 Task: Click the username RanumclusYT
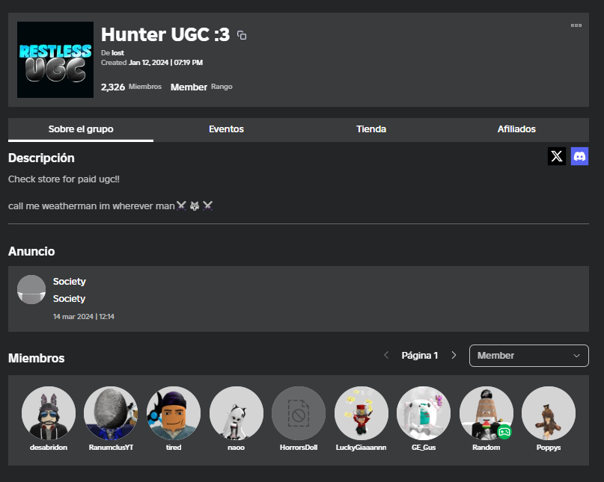coord(111,448)
